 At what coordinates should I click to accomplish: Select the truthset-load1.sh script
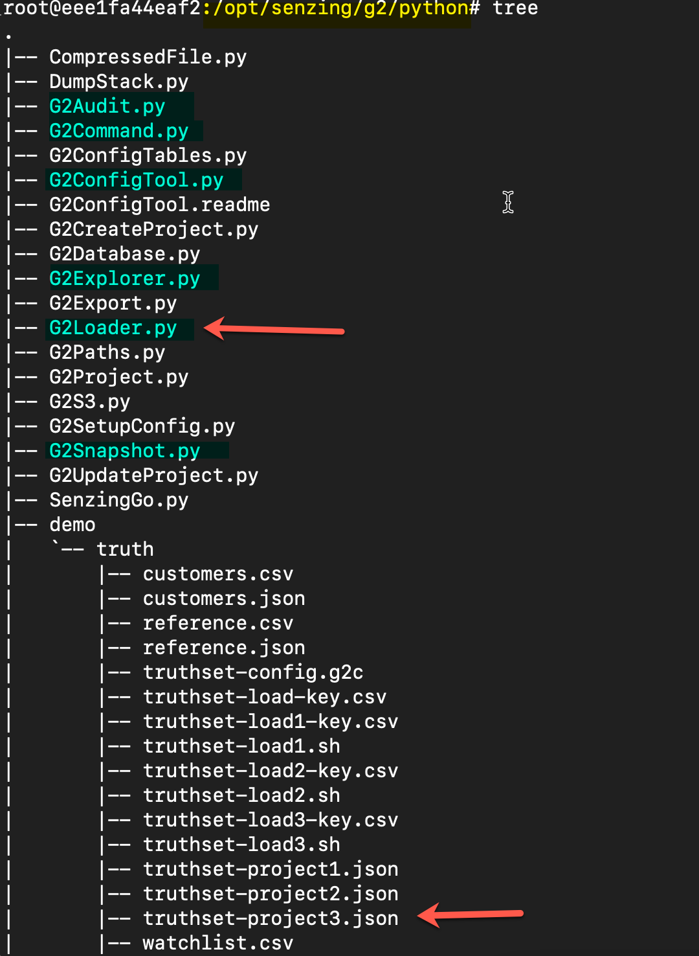click(x=241, y=746)
